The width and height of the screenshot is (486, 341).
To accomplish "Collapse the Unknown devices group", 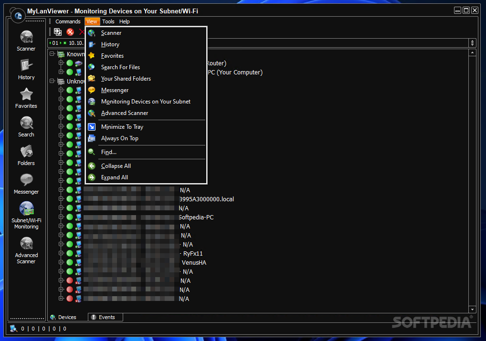I will (x=52, y=81).
